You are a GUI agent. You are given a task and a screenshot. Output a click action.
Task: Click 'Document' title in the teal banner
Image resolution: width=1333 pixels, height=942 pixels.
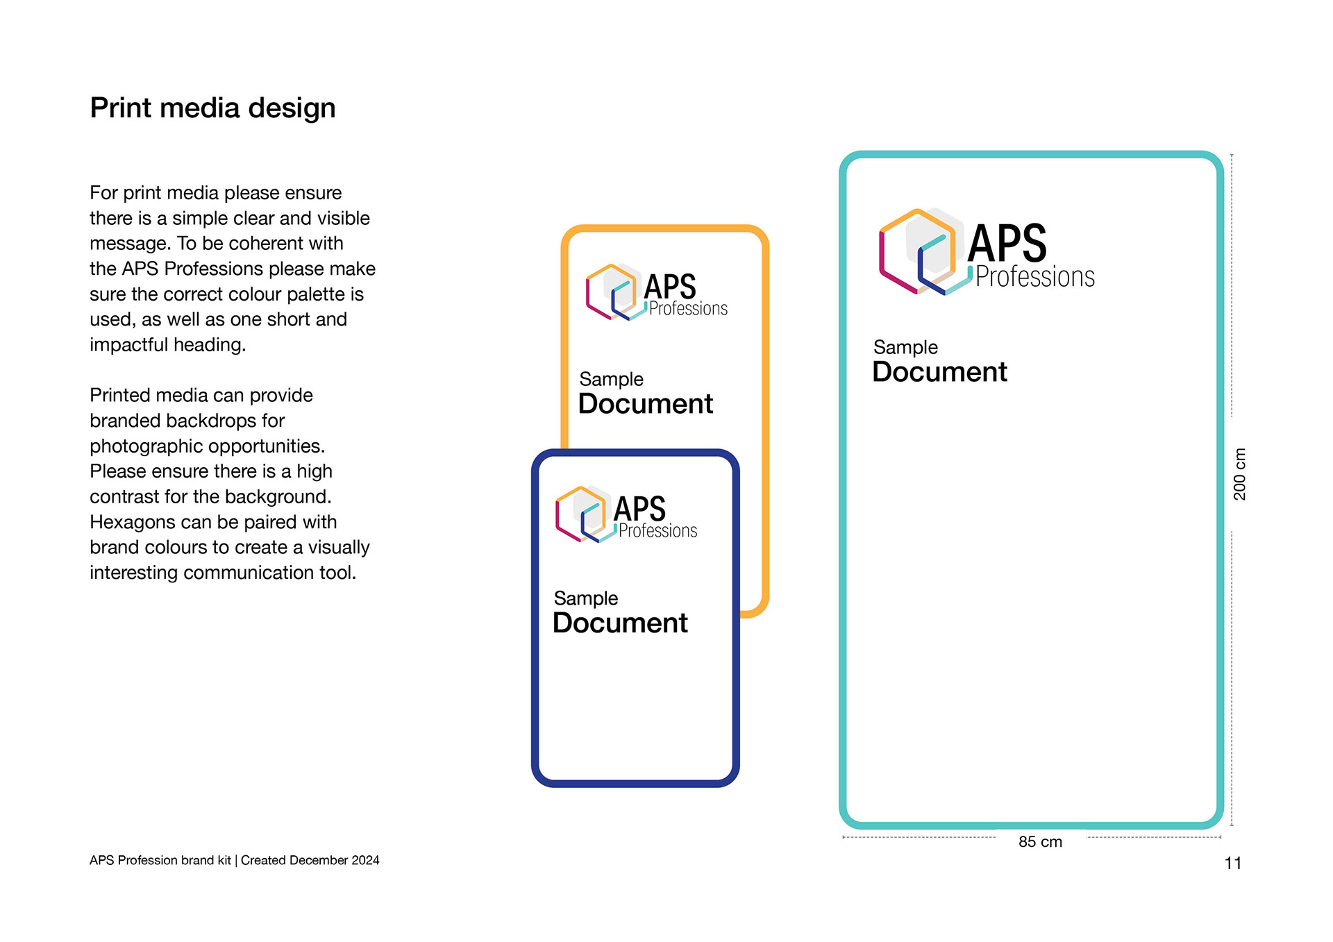click(939, 372)
